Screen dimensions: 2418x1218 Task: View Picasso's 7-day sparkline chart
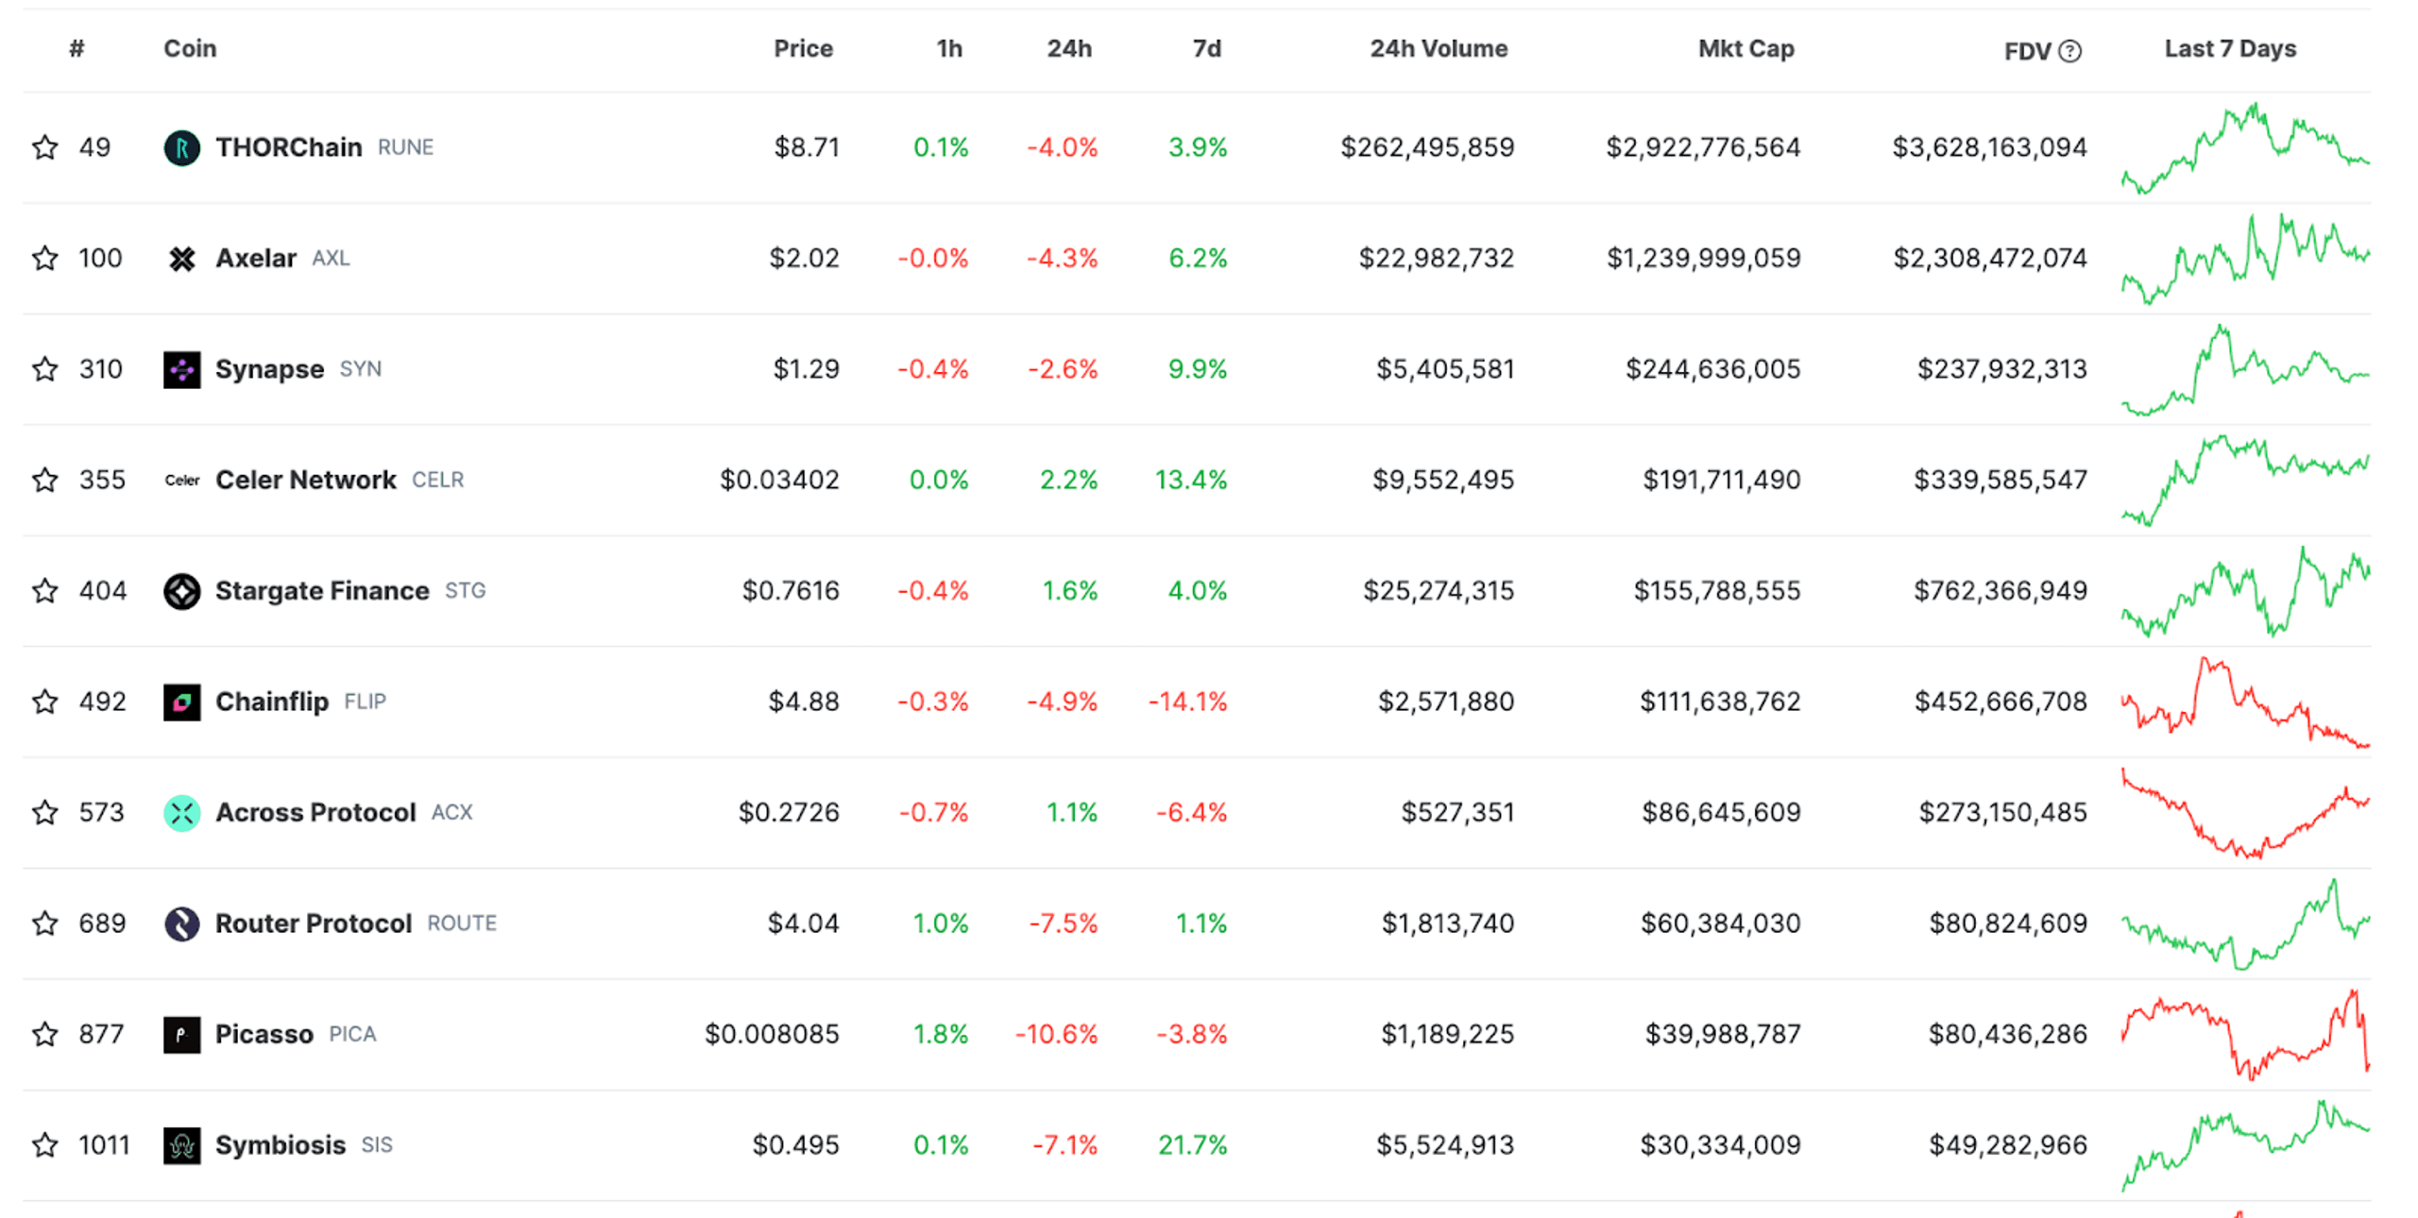[2244, 1034]
